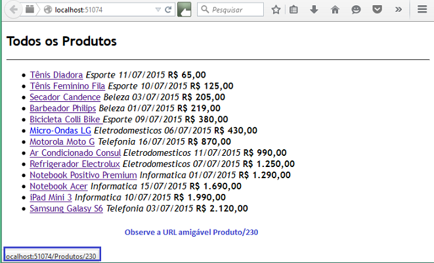Open the Samsung Galasy S6 link

tap(66, 208)
